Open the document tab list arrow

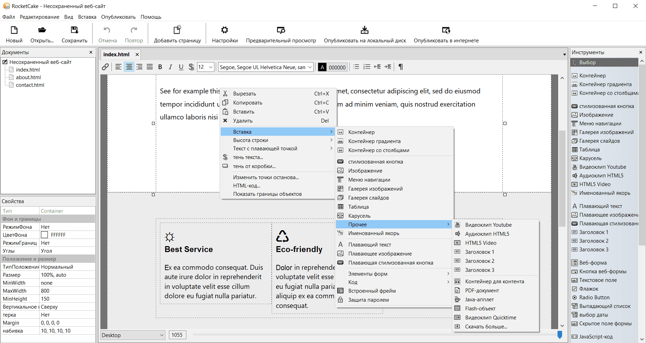(564, 55)
